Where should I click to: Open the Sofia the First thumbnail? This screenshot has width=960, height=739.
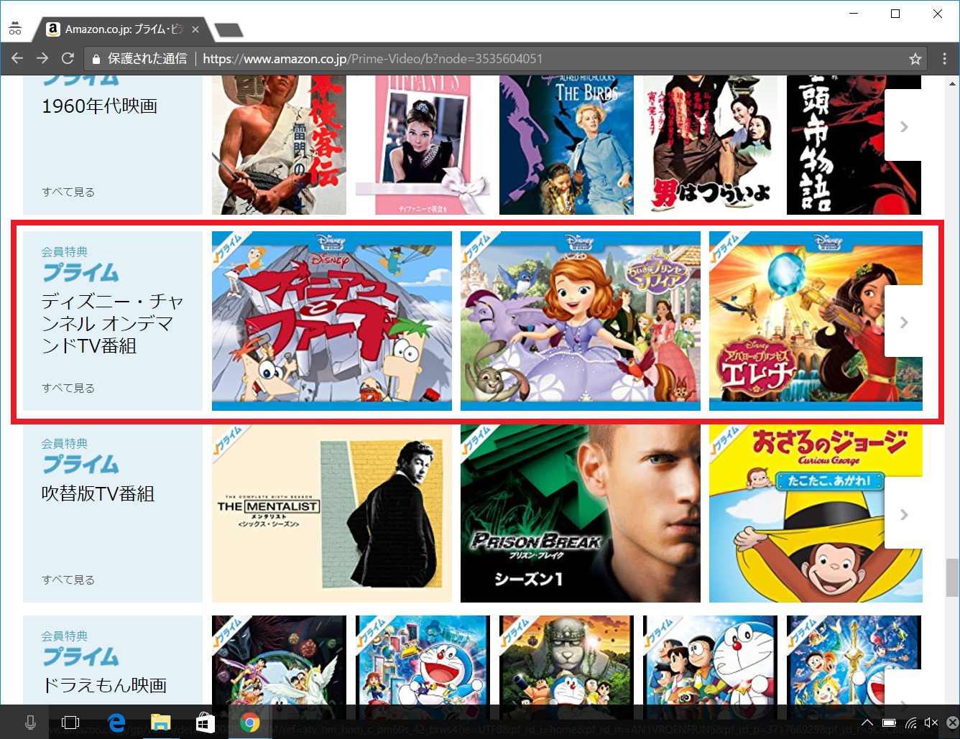[x=581, y=321]
